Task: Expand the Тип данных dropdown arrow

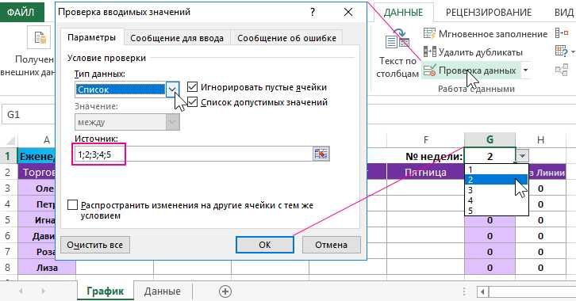Action: 172,90
